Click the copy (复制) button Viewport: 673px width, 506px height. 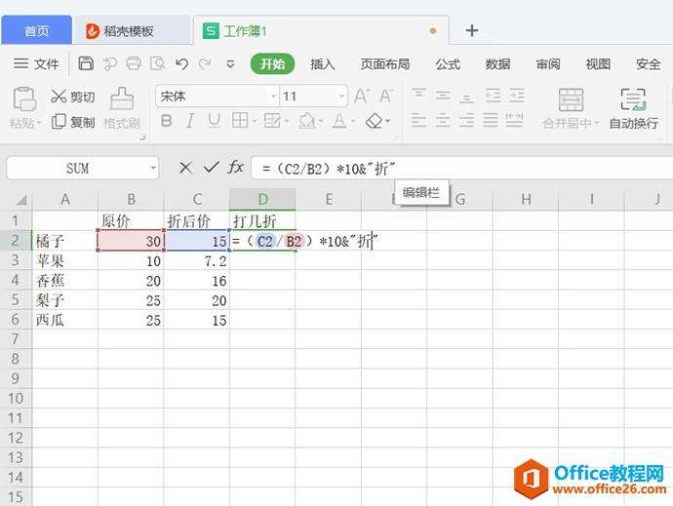[x=73, y=122]
